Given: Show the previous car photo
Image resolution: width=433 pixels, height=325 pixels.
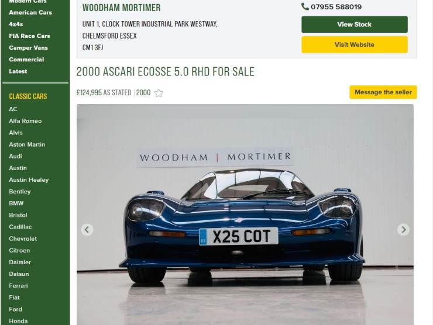Looking at the screenshot, I should (87, 230).
